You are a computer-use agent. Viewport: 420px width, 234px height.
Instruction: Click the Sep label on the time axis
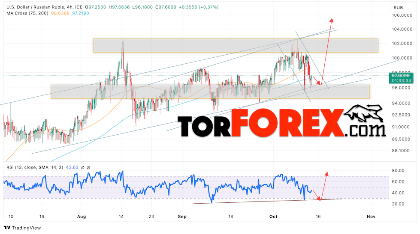pyautogui.click(x=182, y=216)
